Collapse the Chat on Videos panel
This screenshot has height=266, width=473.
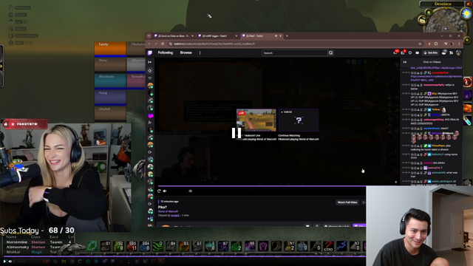click(405, 62)
